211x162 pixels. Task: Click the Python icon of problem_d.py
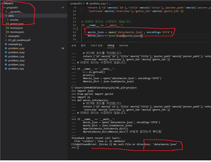6,60
